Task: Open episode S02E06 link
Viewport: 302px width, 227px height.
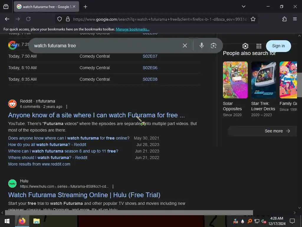Action: (x=150, y=68)
